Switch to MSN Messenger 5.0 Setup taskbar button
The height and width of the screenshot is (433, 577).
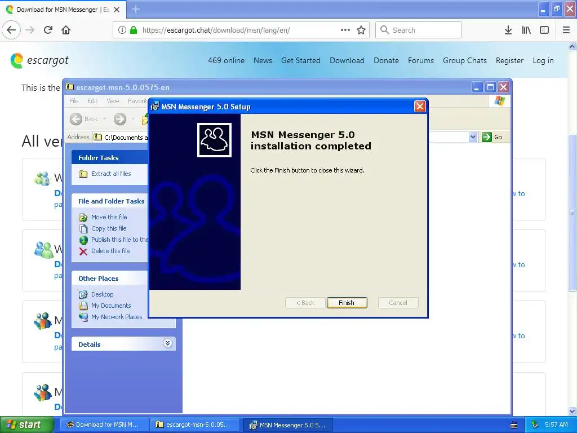(x=288, y=425)
